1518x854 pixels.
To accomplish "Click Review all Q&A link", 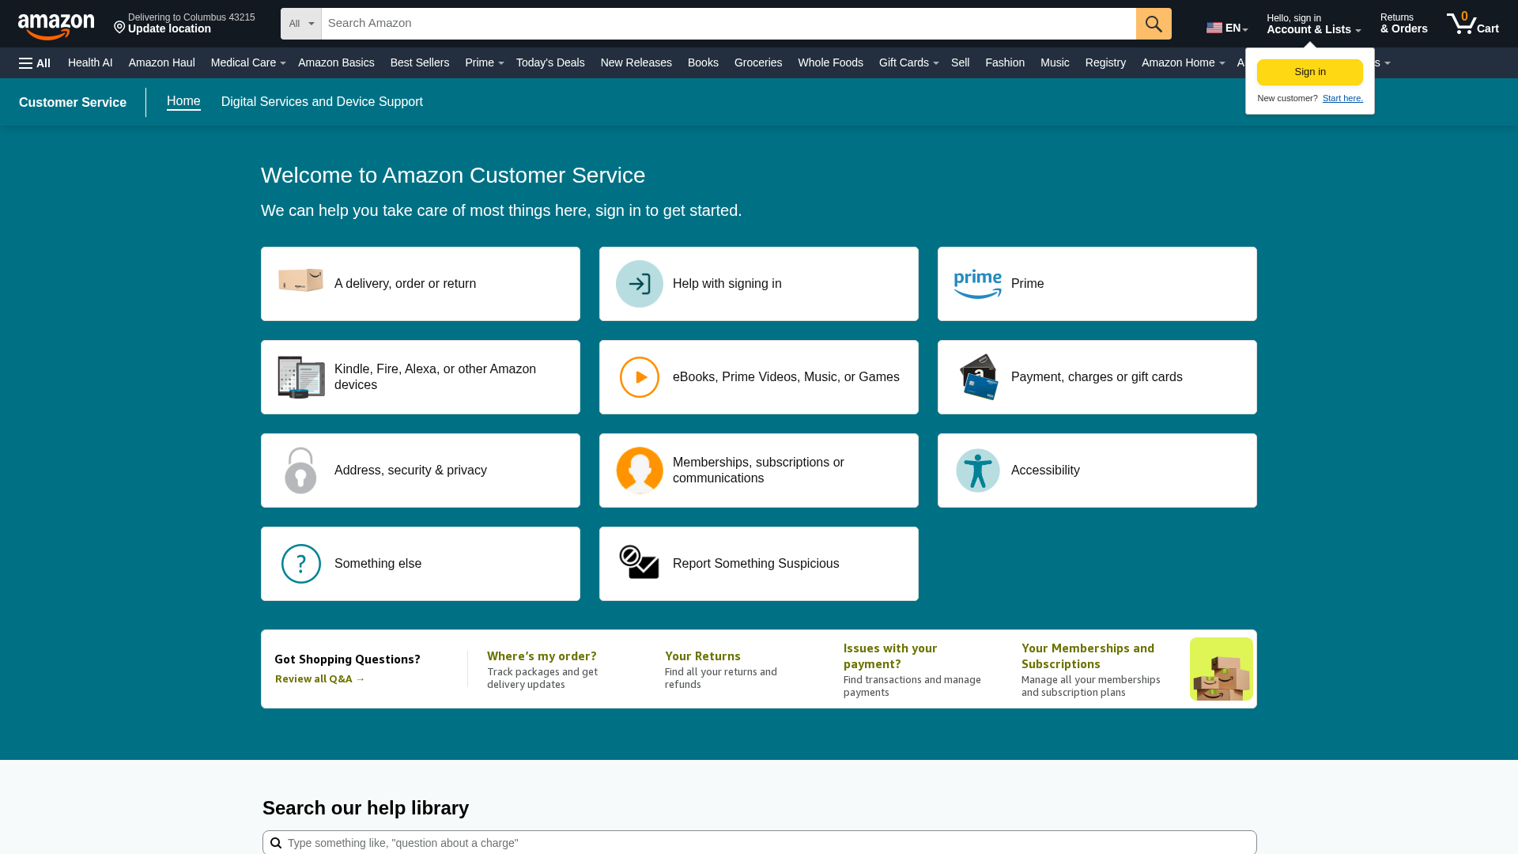I will click(320, 679).
